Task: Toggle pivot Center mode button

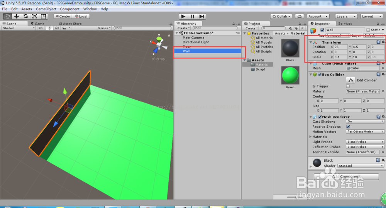Action: tap(63, 16)
